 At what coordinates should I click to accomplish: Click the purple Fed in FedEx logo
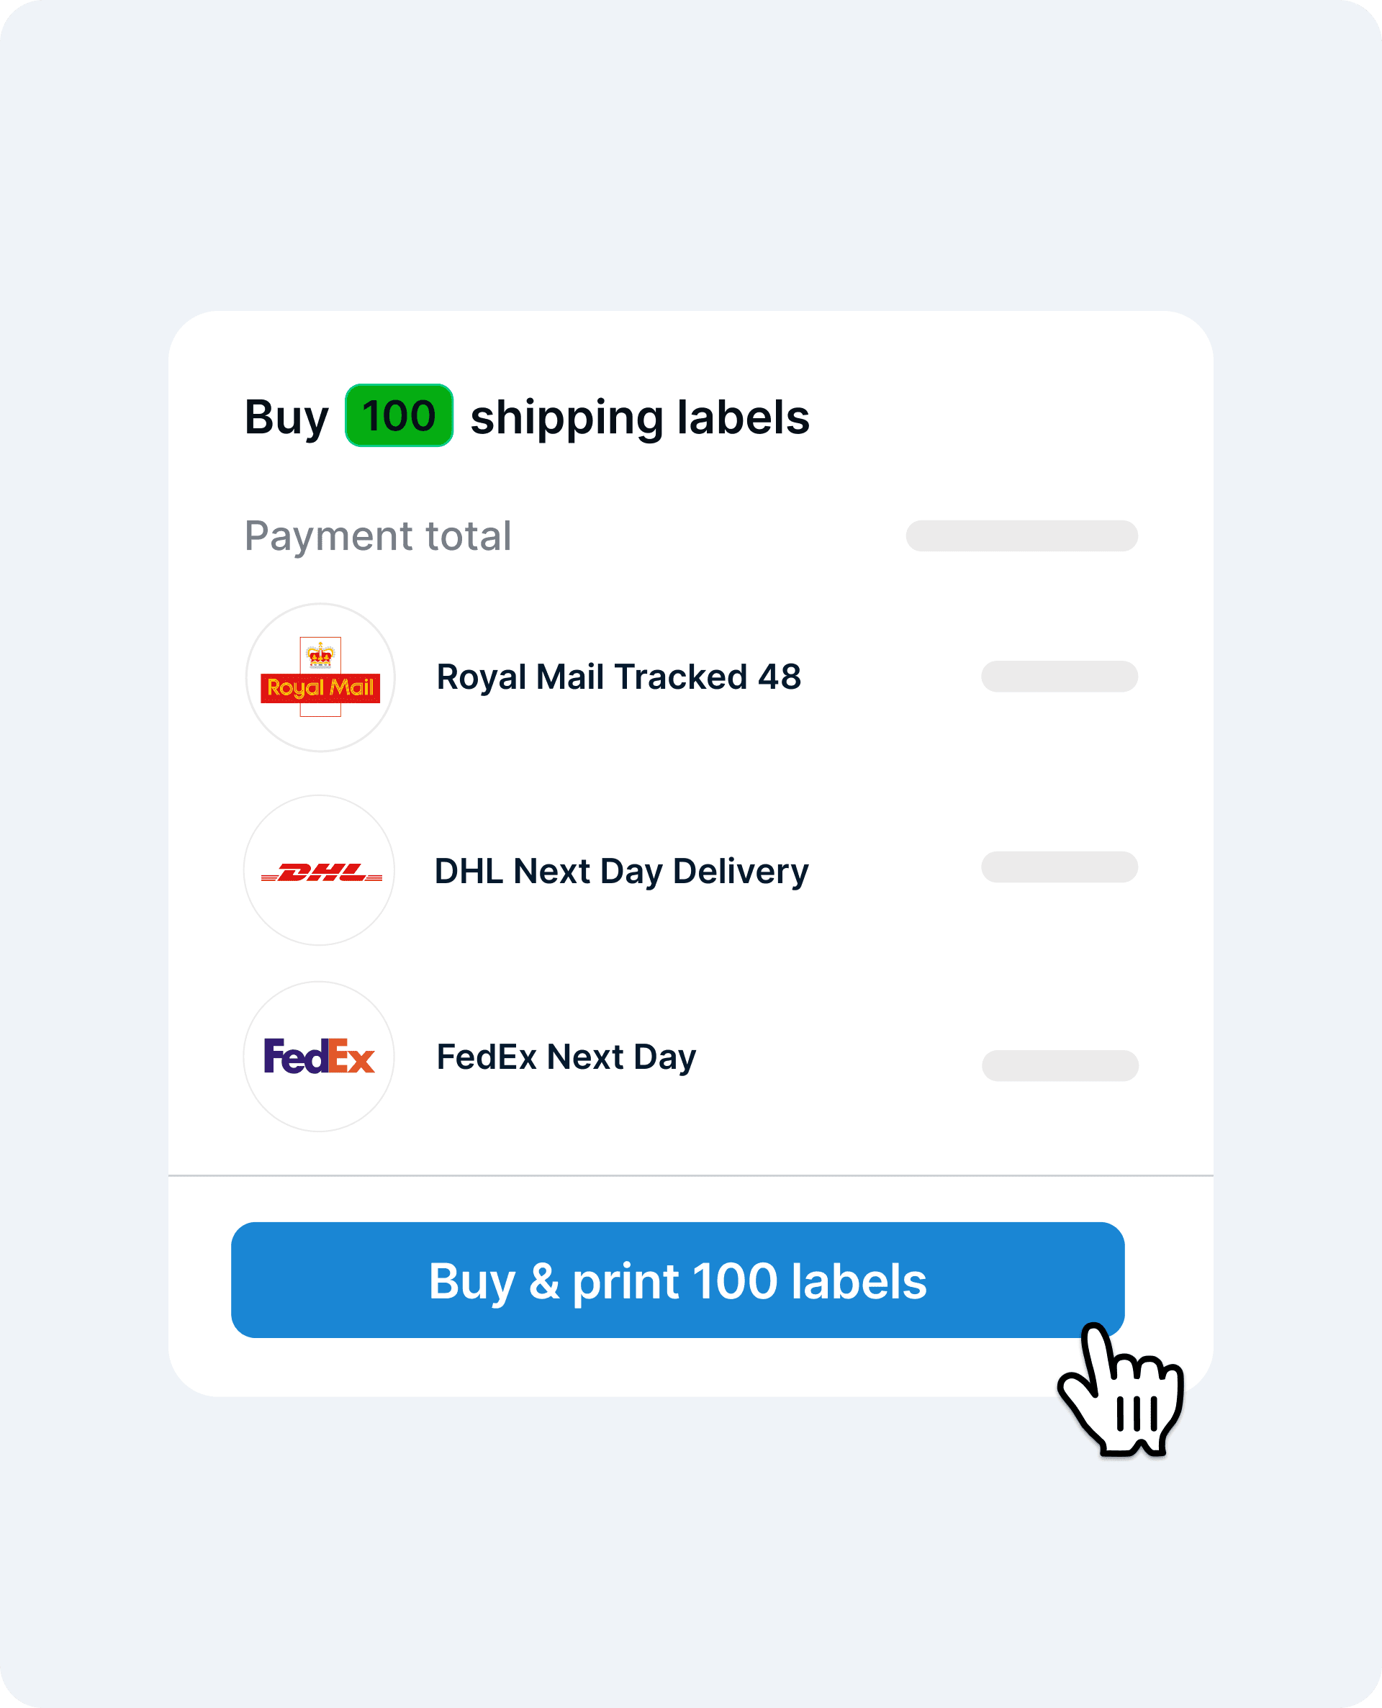click(x=295, y=1057)
